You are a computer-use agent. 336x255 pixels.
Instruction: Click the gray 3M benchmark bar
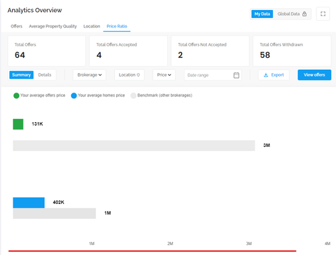pos(134,146)
